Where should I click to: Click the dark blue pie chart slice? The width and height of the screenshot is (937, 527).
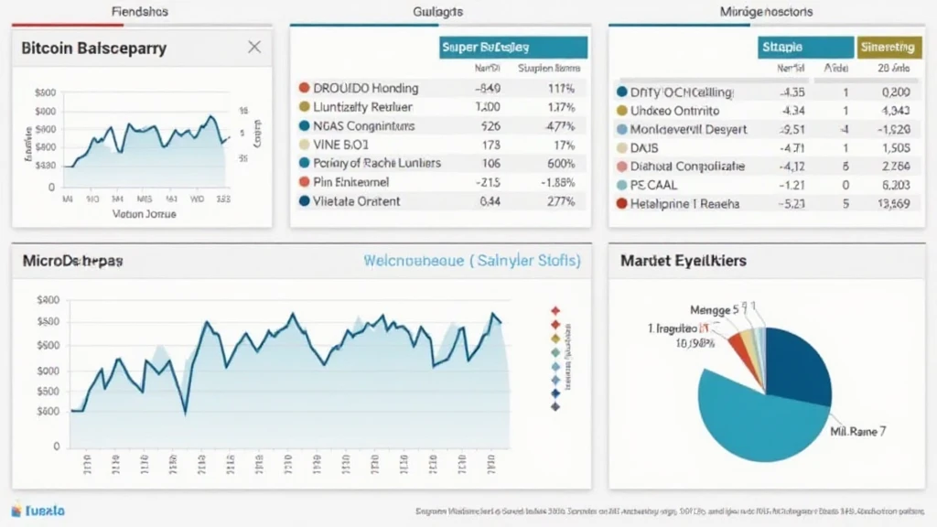(x=794, y=364)
